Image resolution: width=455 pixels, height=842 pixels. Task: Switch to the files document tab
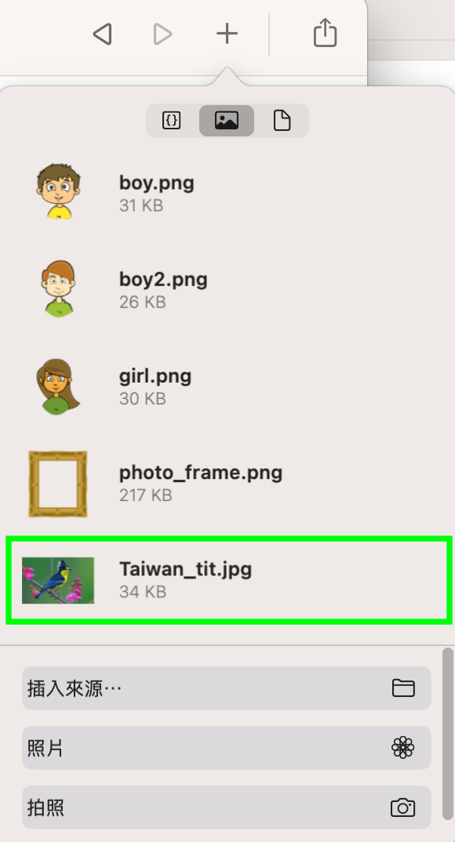pos(282,120)
